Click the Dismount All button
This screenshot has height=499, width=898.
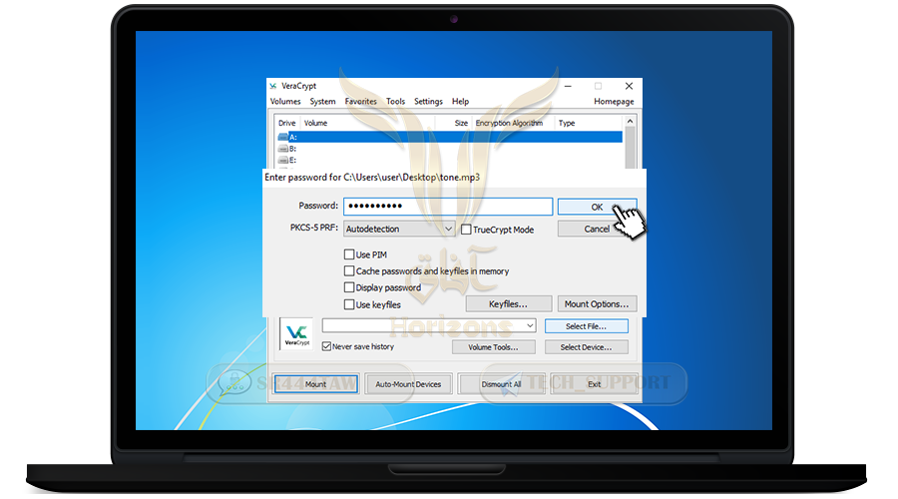501,384
